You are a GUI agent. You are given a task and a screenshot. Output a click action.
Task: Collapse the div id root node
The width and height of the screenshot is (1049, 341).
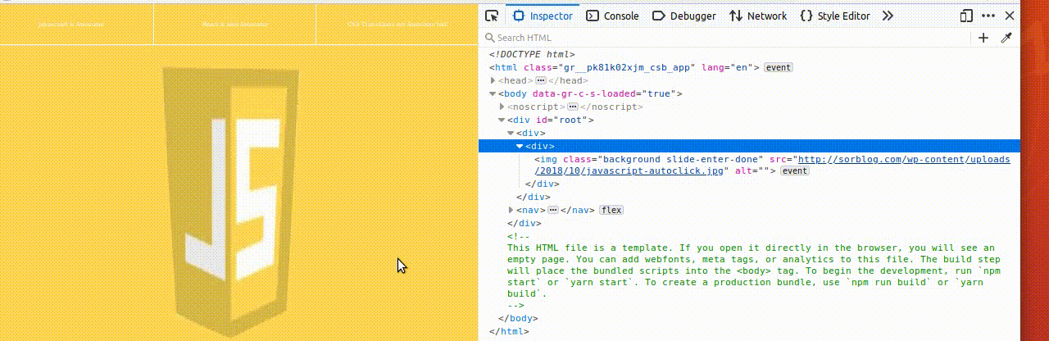[x=502, y=120]
